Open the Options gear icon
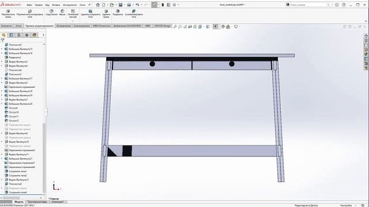The image size is (369, 207). point(174,5)
